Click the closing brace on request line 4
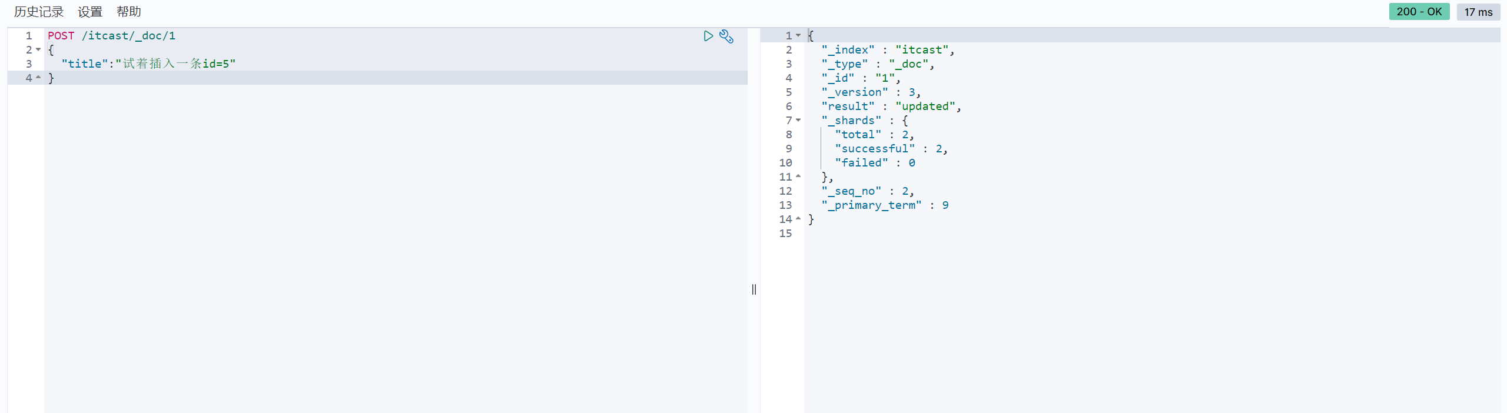1507x413 pixels. pyautogui.click(x=51, y=78)
